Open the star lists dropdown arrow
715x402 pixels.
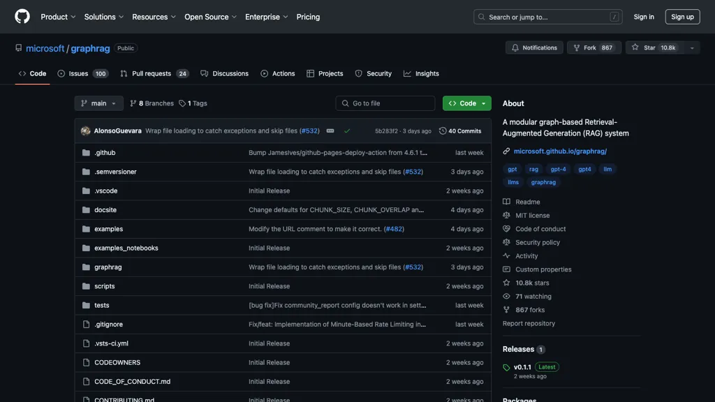[x=692, y=47]
